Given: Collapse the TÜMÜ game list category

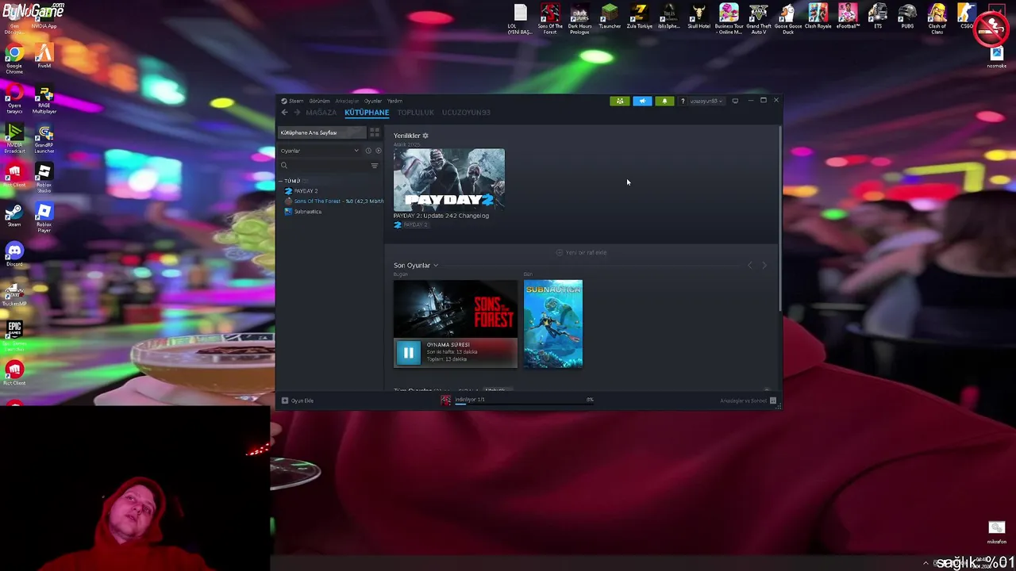Looking at the screenshot, I should click(x=291, y=181).
